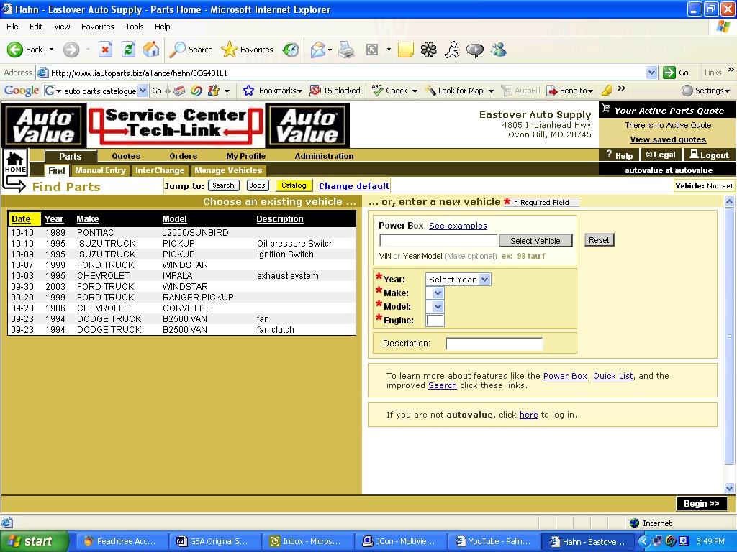737x552 pixels.
Task: Click in the Description input field
Action: [x=494, y=344]
